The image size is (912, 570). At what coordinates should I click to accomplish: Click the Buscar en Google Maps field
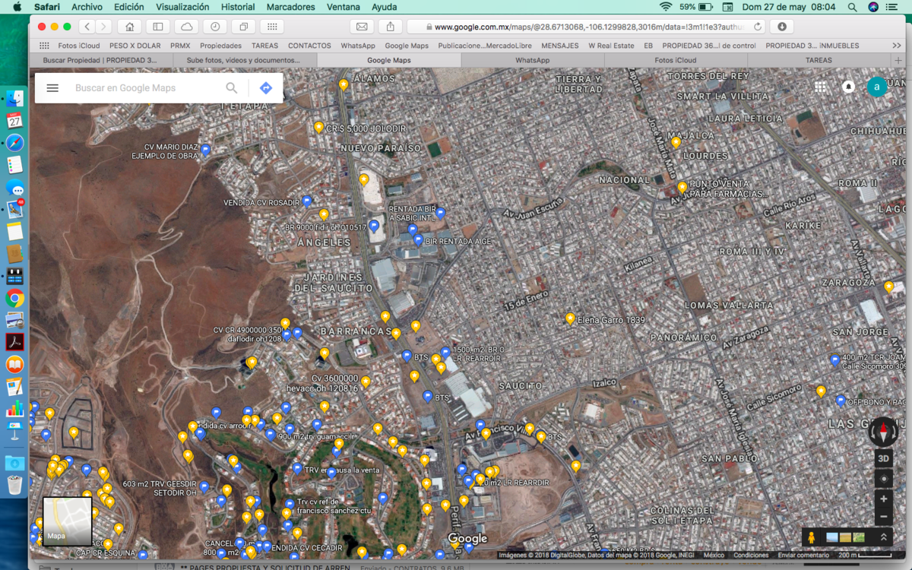pos(144,88)
